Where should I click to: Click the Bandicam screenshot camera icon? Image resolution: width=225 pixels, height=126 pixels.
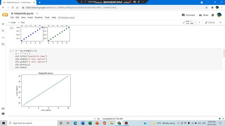click(135, 2)
